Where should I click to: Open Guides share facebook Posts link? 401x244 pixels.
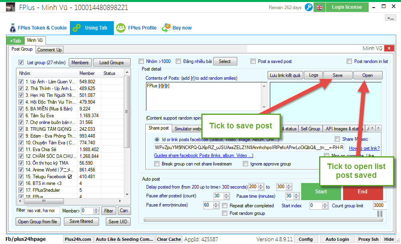click(204, 155)
